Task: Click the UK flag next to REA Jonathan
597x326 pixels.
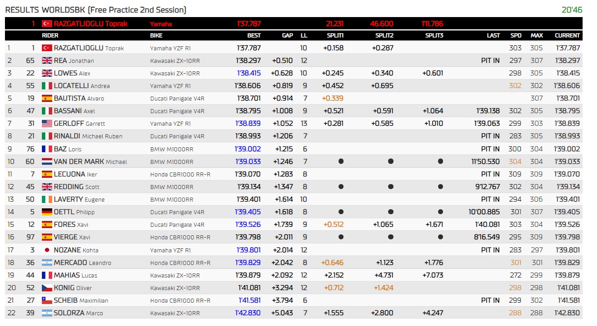Action: (x=47, y=61)
